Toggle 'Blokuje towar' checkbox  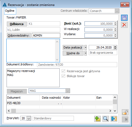tap(63, 76)
